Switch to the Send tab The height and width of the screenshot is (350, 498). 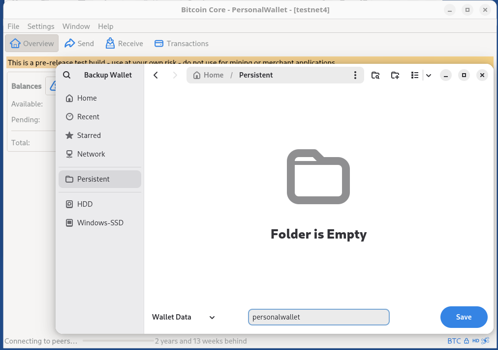pos(79,43)
